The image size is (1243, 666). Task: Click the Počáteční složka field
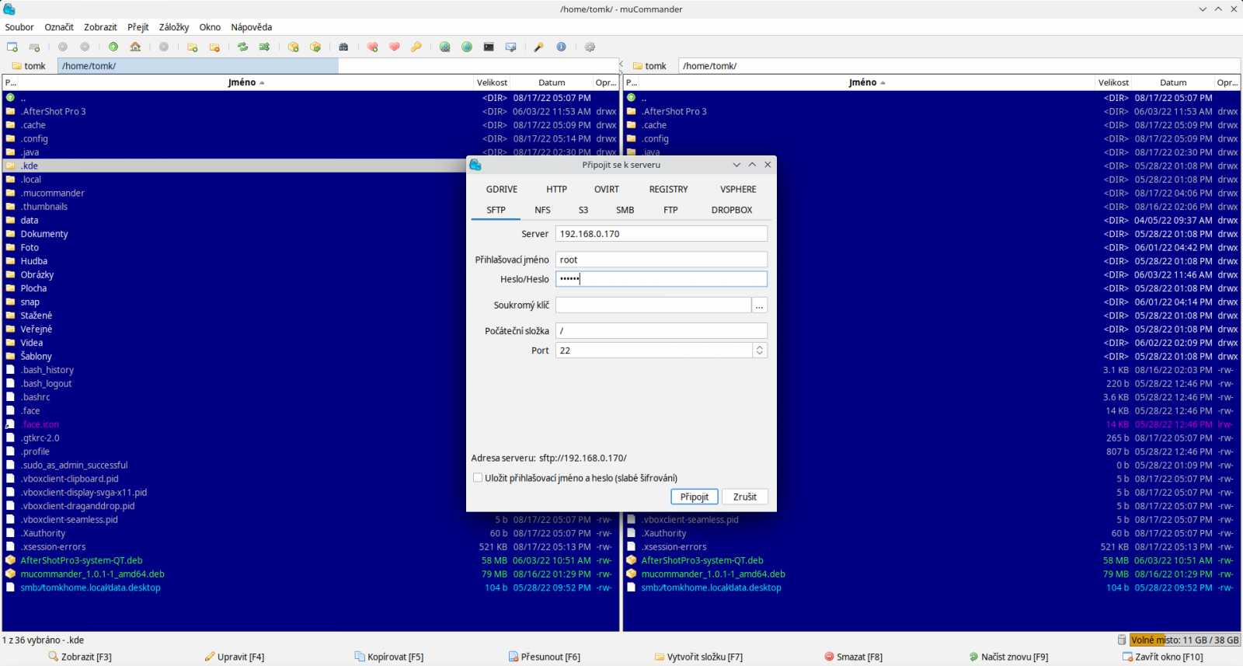(661, 331)
